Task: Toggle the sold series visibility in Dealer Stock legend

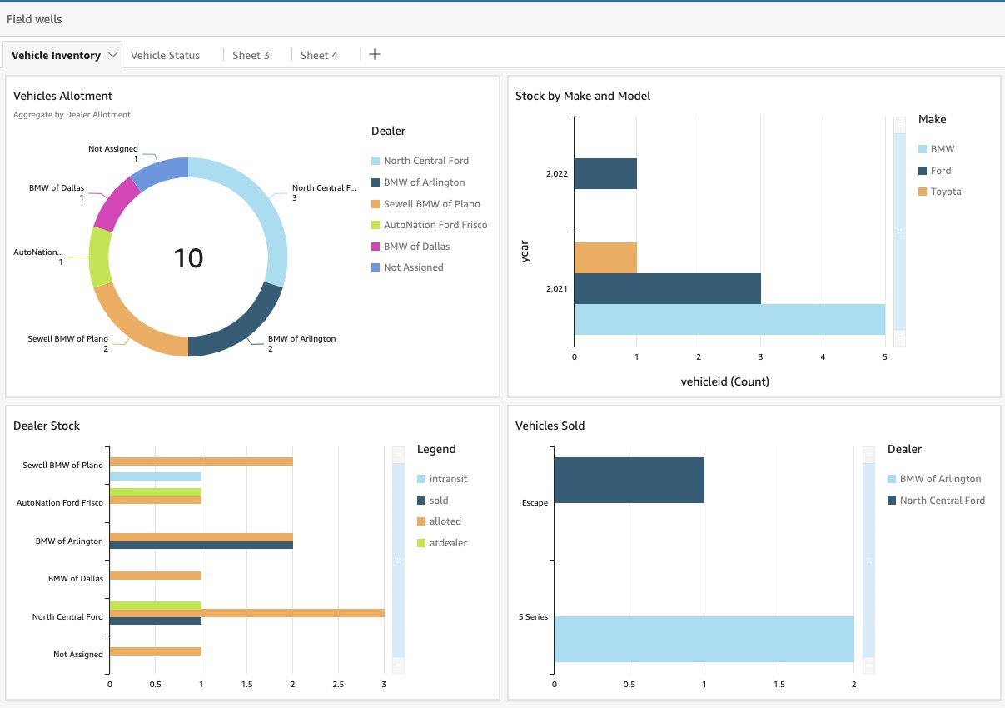Action: 423,500
